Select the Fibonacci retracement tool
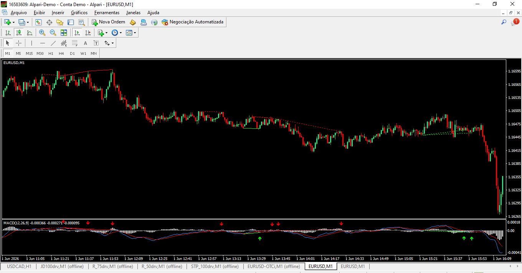This screenshot has height=273, width=522. 74,43
